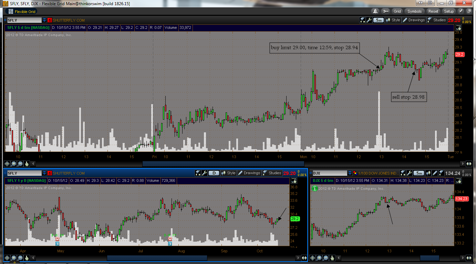Screen dimensions: 476x264
Task: Zoom out icon under daily SFLY chart
Action: 20,258
